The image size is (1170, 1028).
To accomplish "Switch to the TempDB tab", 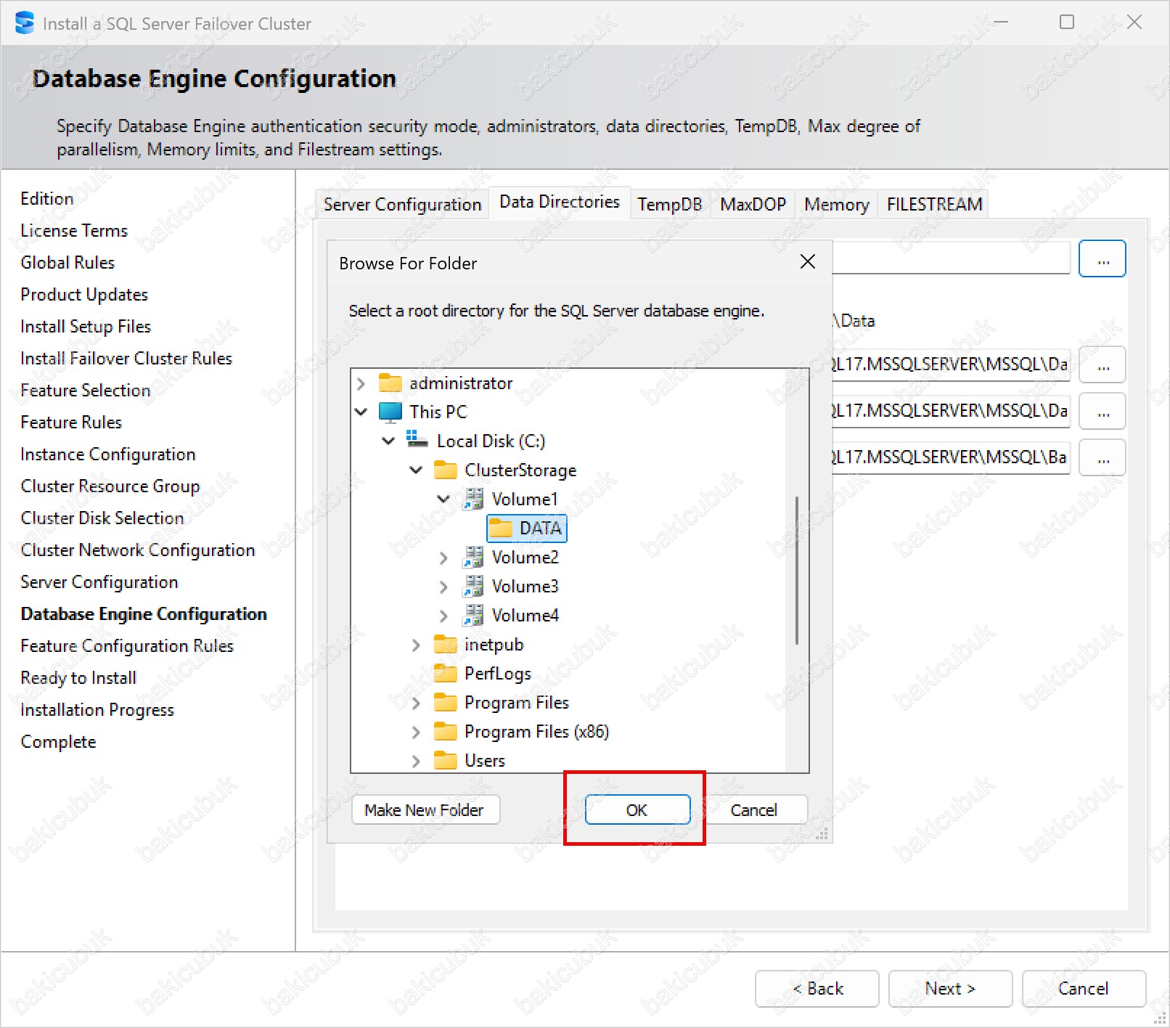I will 669,205.
